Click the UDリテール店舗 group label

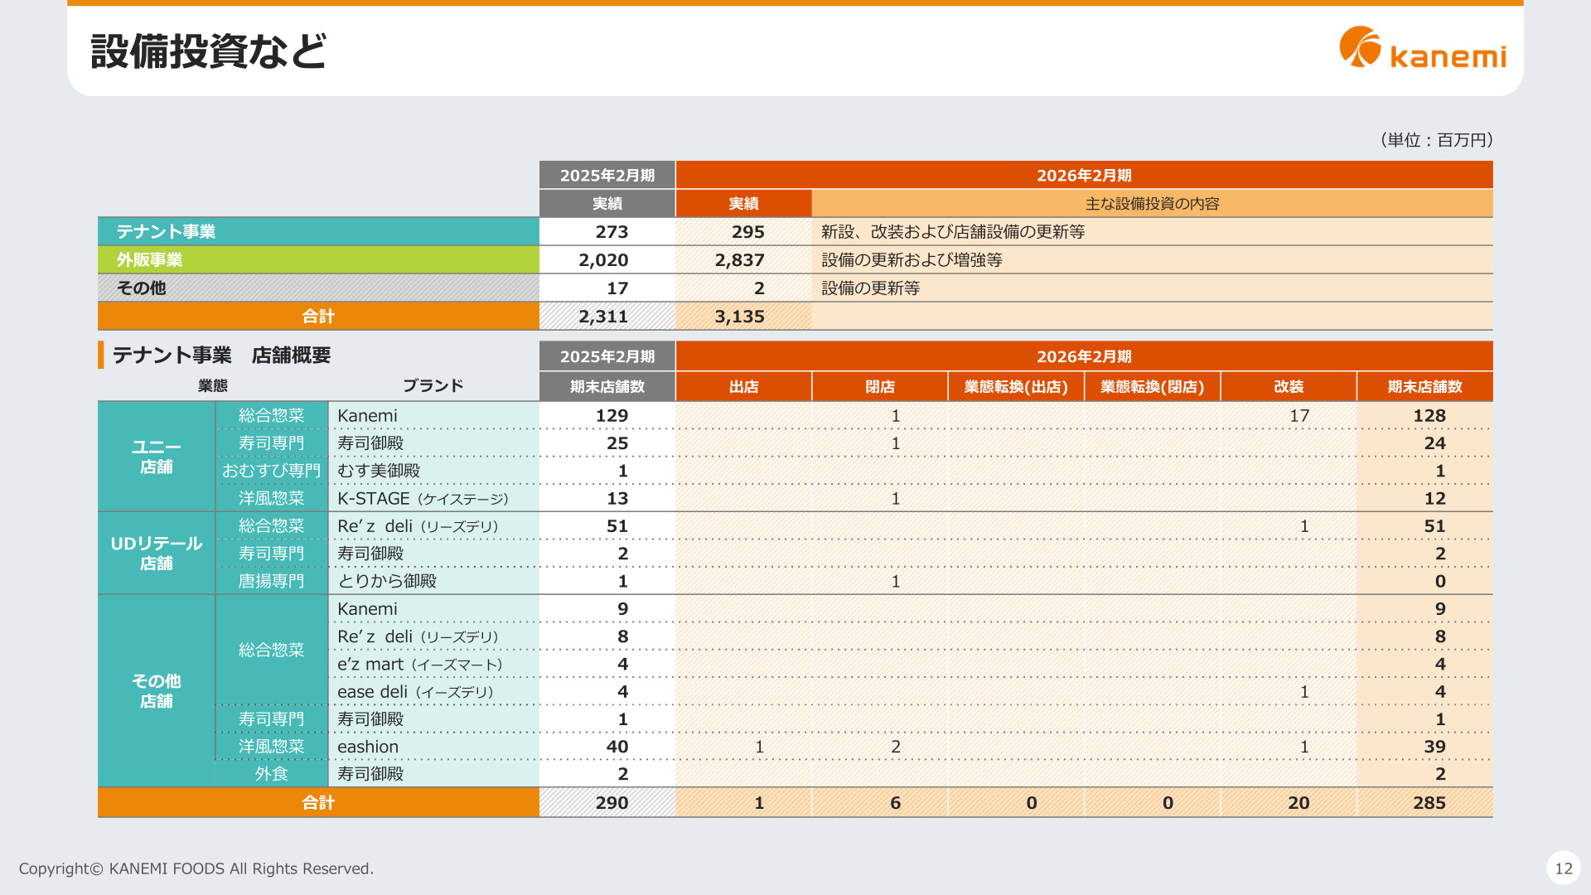(157, 553)
